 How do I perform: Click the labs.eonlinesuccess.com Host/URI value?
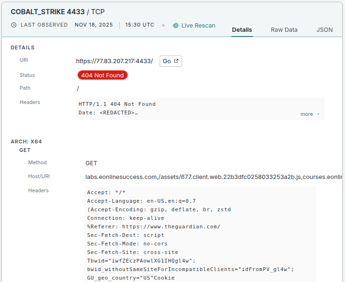(214, 177)
